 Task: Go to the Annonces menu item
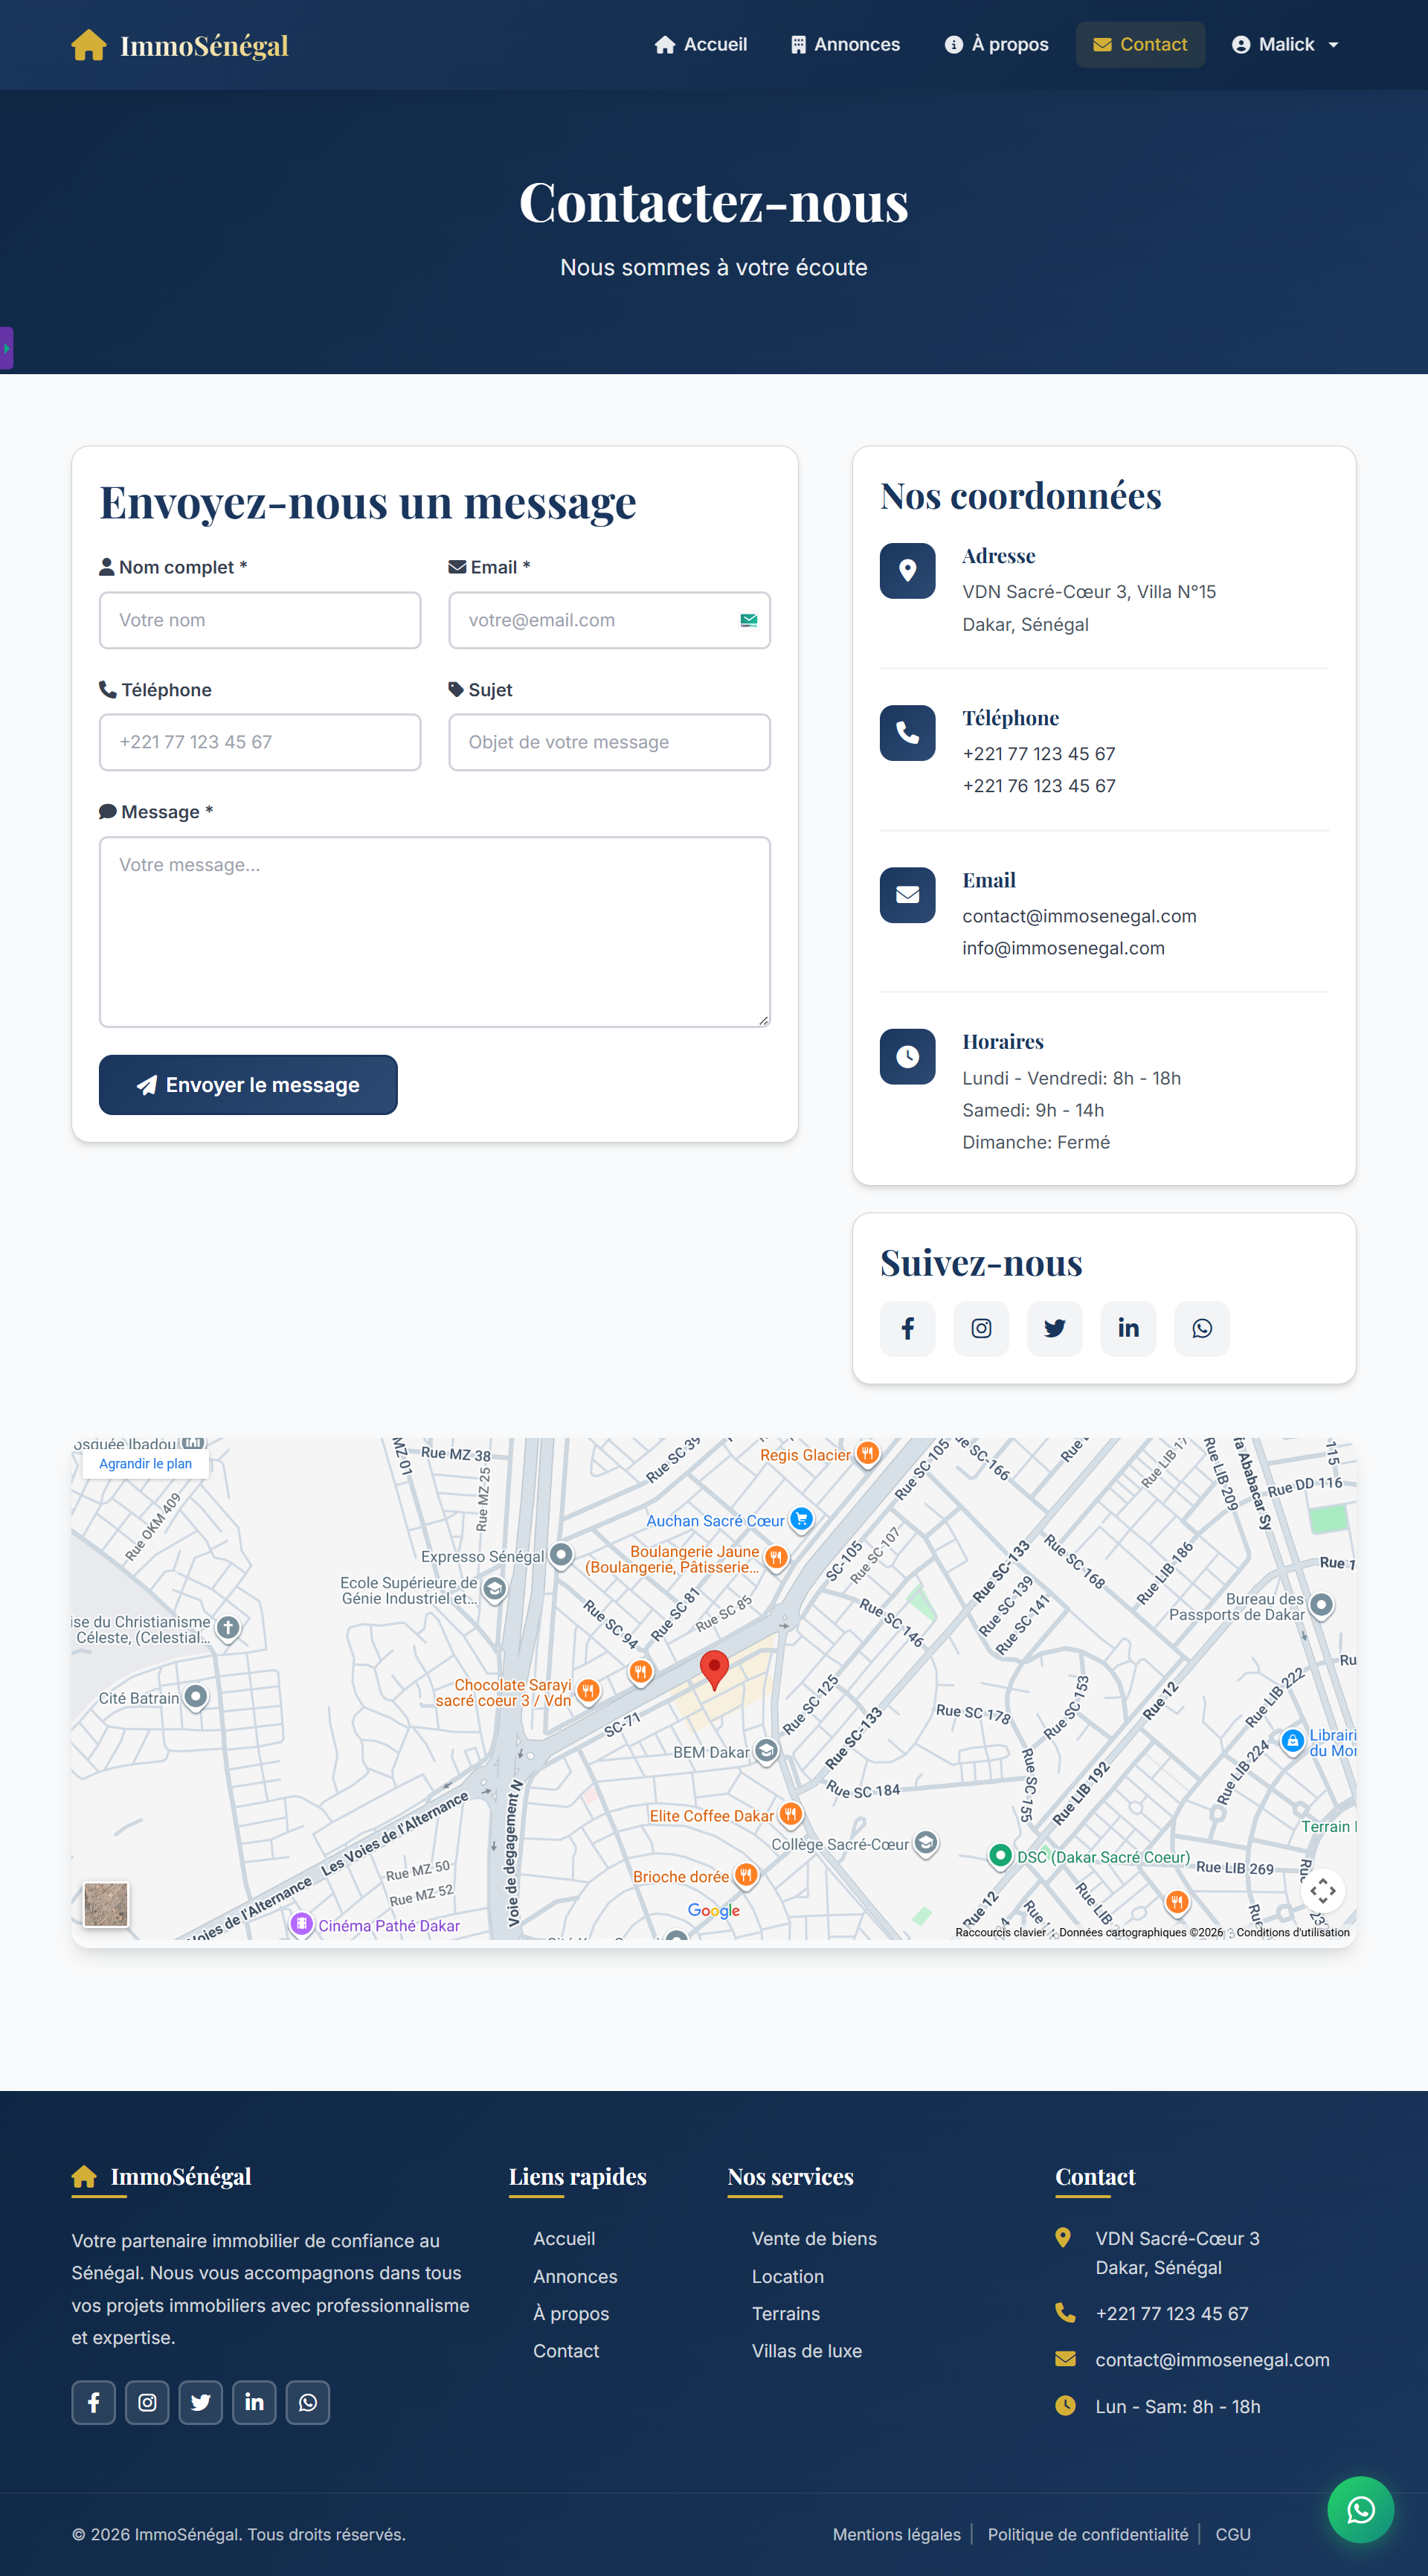(845, 45)
